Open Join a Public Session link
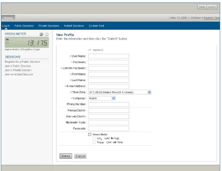 (18, 66)
